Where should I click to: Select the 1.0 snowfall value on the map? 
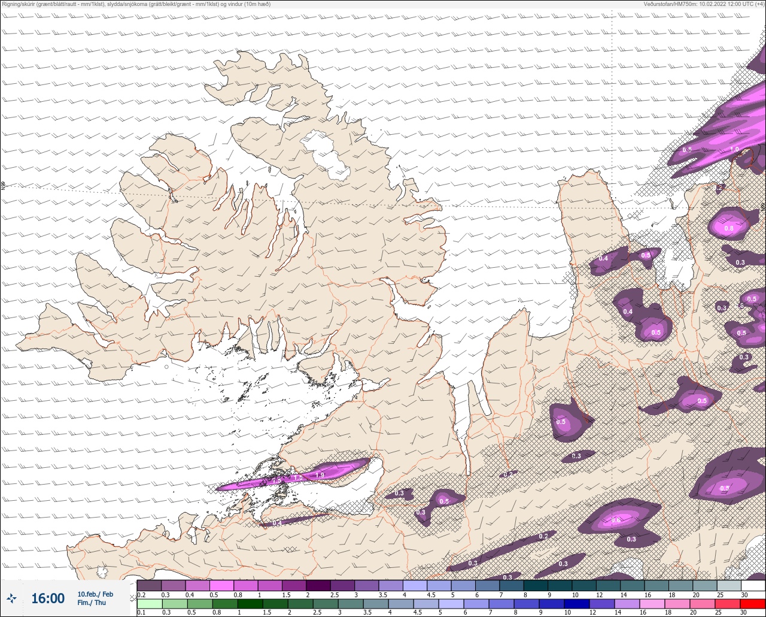point(734,149)
